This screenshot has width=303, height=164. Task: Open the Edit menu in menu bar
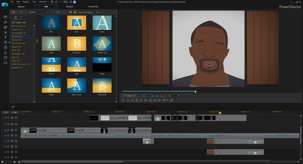(x=18, y=2)
